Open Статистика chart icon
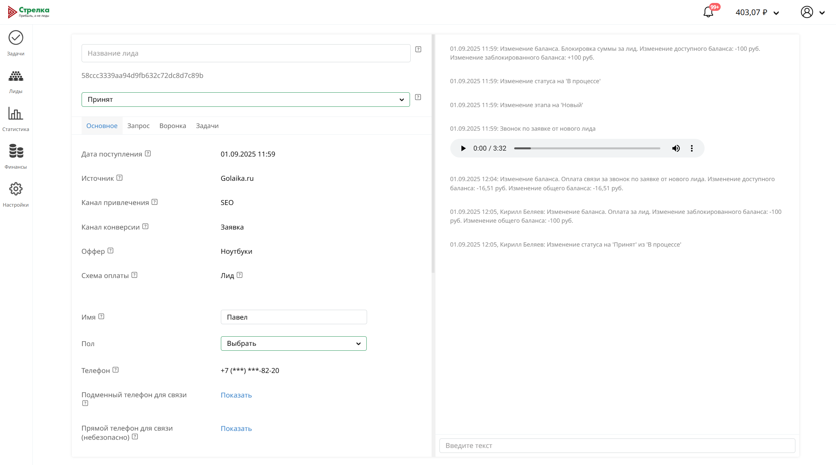Image resolution: width=836 pixels, height=465 pixels. point(16,119)
